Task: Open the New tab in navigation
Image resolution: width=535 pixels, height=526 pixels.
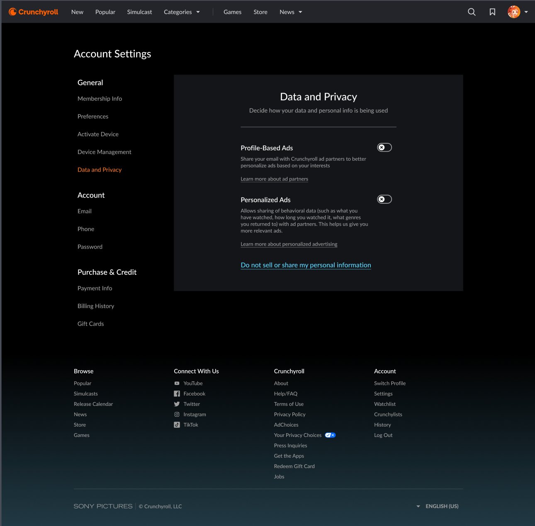Action: pos(77,12)
